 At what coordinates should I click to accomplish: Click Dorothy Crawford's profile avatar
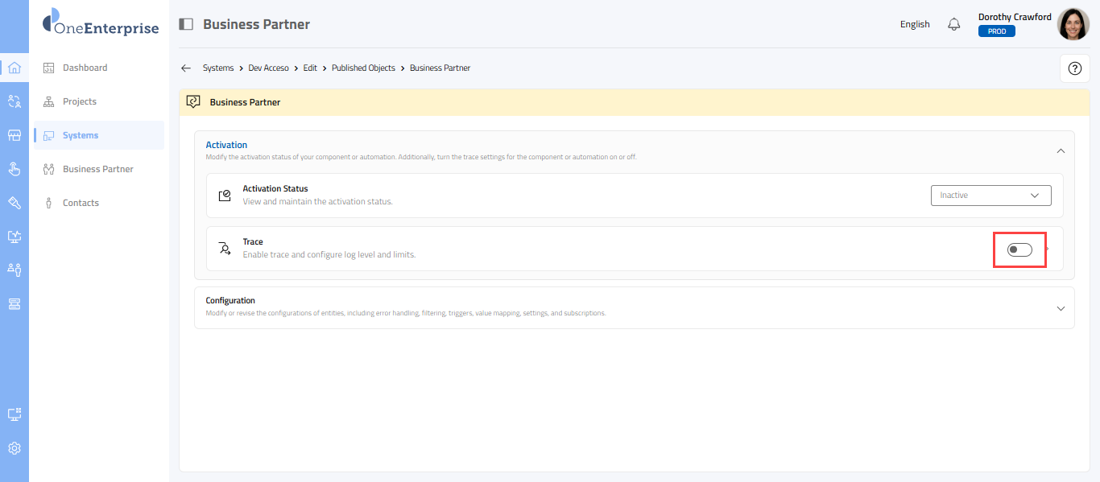[1073, 24]
